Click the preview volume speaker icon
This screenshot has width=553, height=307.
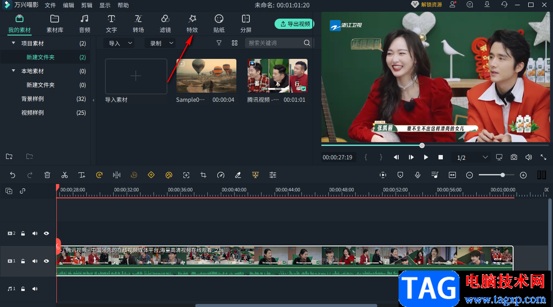pyautogui.click(x=529, y=157)
